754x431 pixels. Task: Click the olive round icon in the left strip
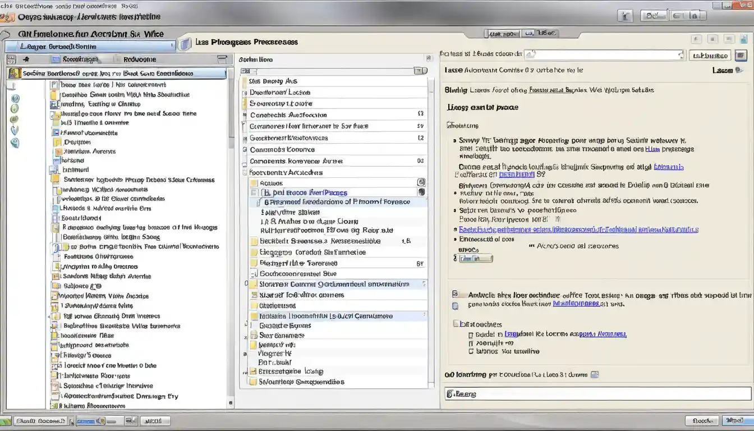15,119
